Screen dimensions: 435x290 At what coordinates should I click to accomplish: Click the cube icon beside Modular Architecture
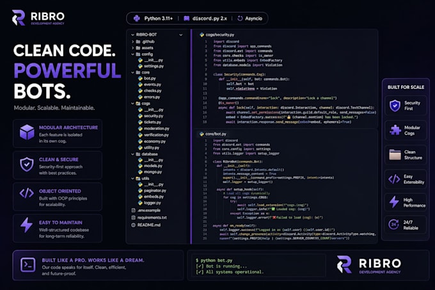pos(27,132)
